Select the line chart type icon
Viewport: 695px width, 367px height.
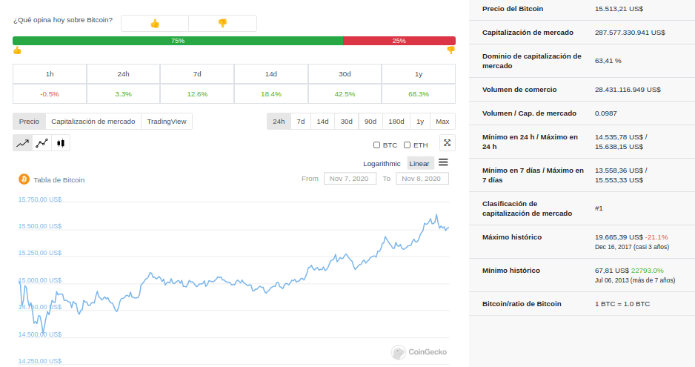tap(23, 143)
